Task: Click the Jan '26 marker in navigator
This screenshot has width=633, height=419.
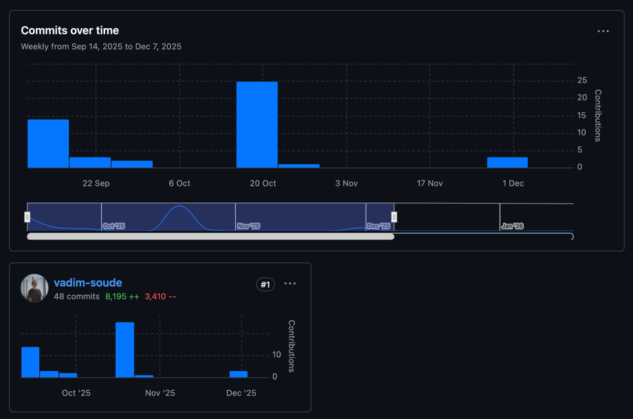Action: [512, 226]
